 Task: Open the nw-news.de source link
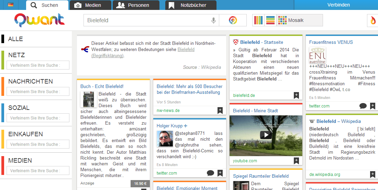click(168, 111)
